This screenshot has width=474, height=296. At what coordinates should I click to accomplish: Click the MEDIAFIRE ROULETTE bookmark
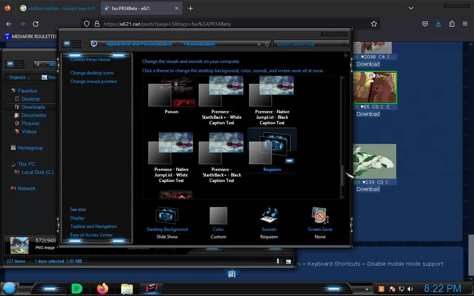pos(31,36)
